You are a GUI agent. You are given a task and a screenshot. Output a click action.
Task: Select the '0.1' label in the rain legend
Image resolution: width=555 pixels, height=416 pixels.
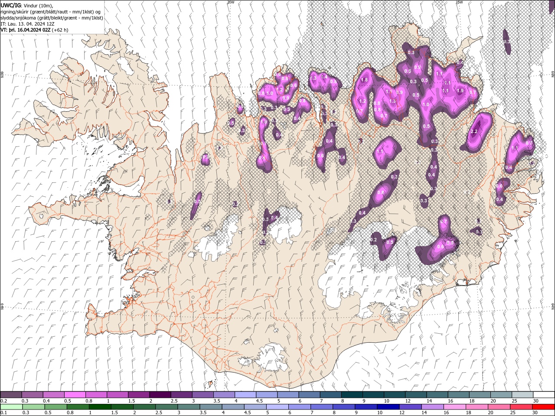click(3, 413)
